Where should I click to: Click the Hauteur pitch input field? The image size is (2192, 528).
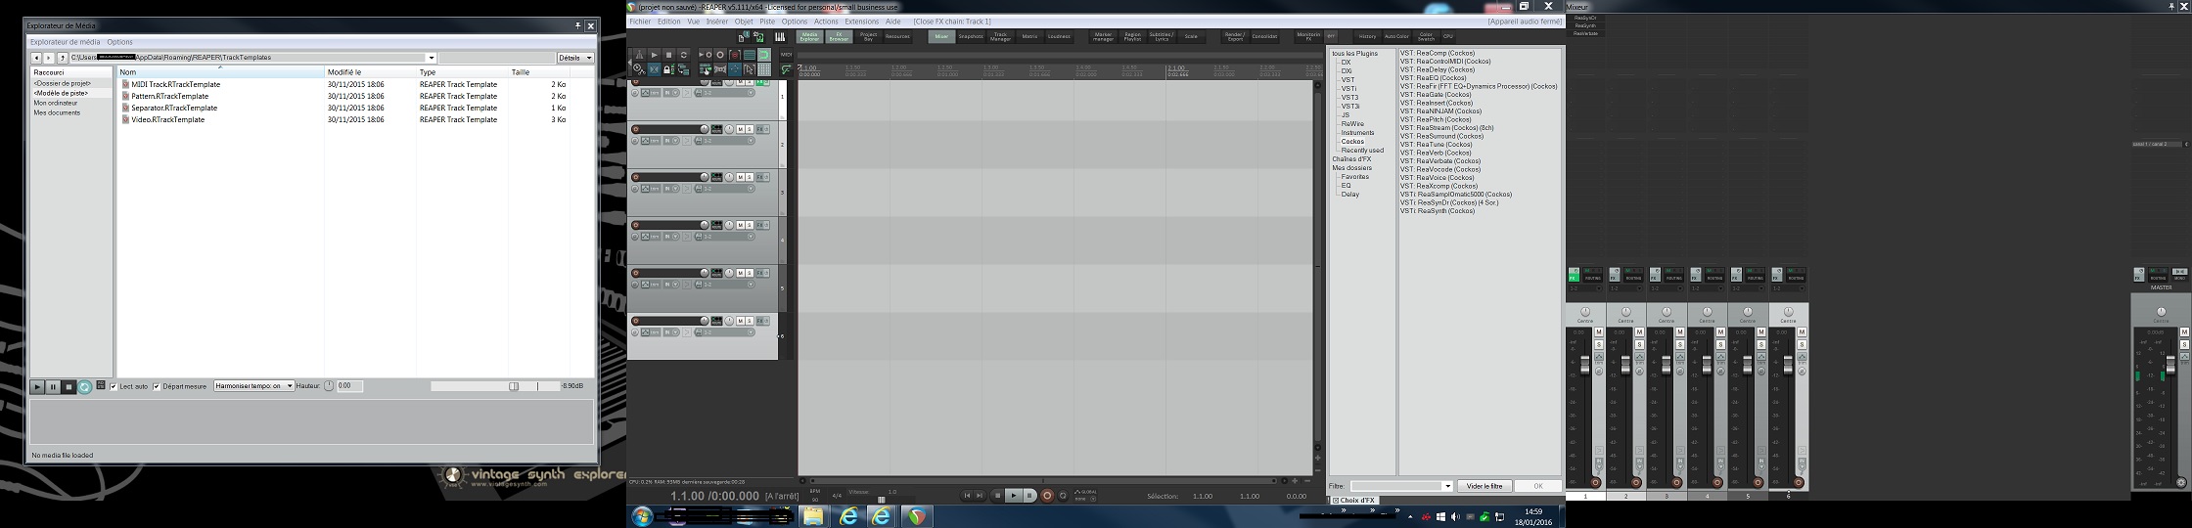pyautogui.click(x=350, y=386)
